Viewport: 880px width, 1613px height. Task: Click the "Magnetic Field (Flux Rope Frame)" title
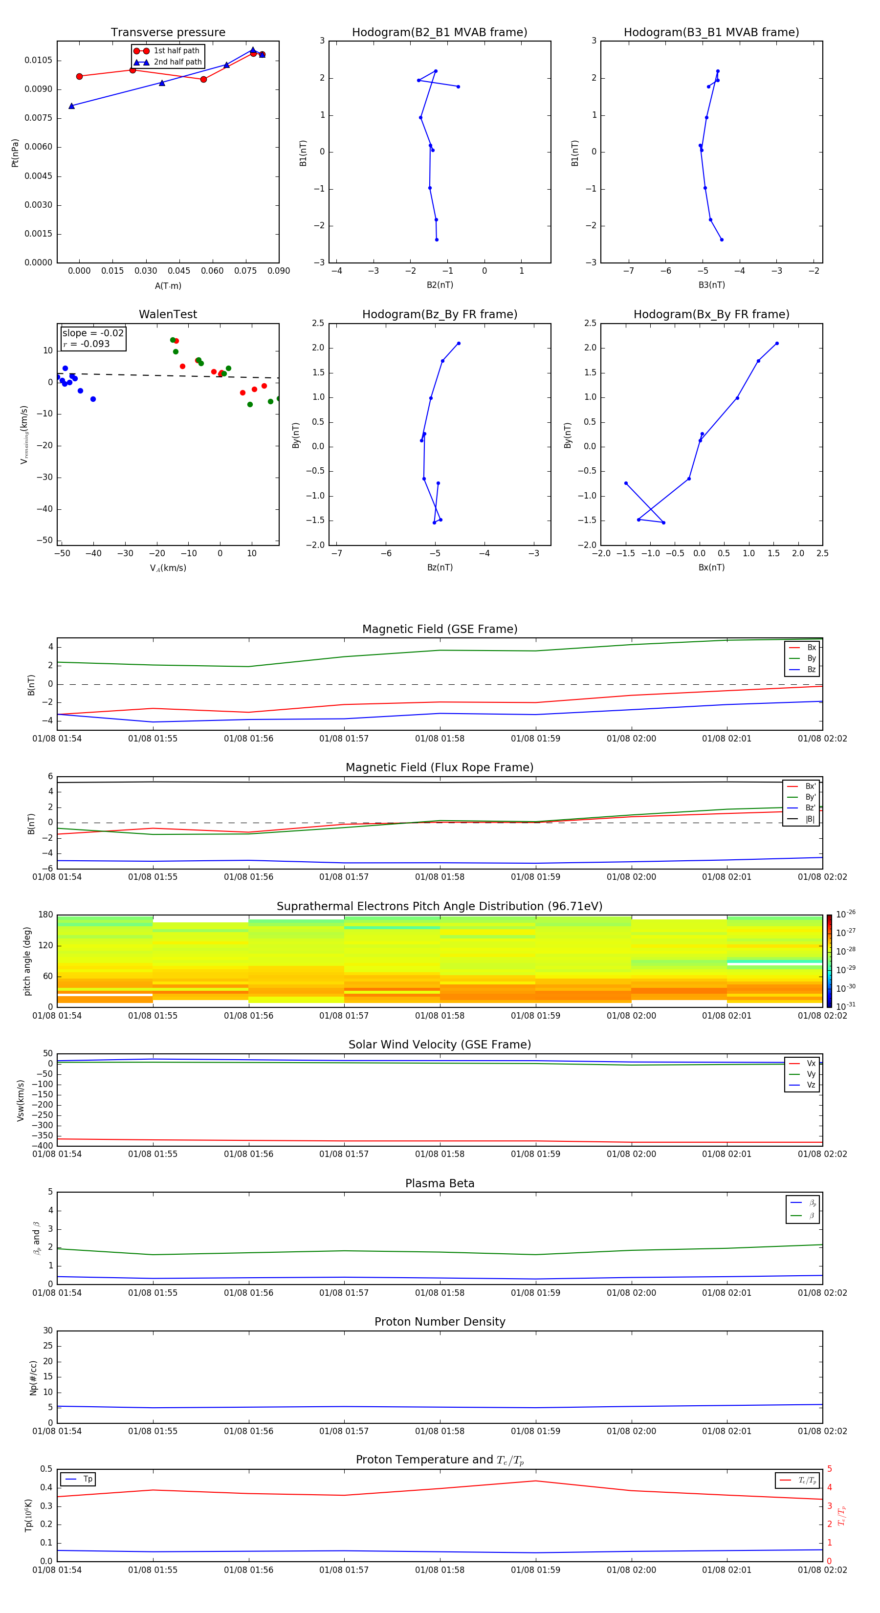click(x=439, y=767)
